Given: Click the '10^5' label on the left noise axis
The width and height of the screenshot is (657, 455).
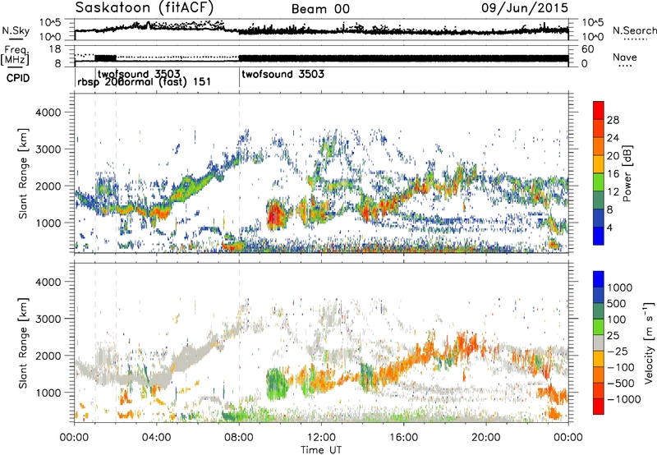Looking at the screenshot, I should click(x=50, y=23).
